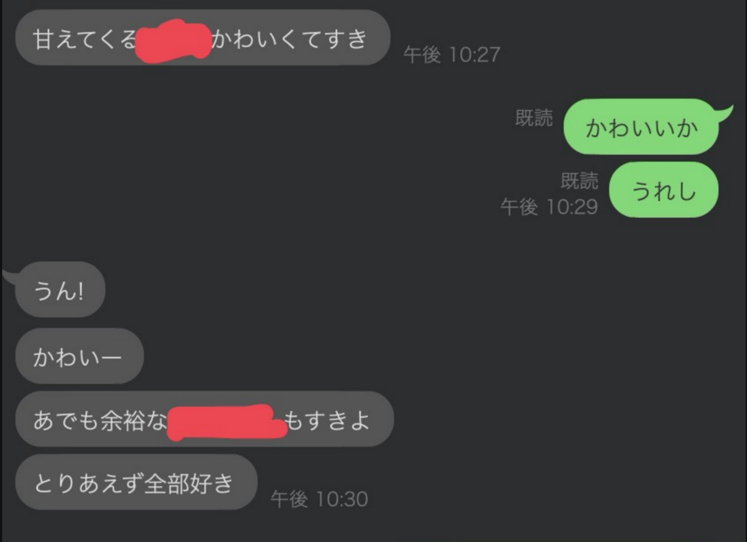The height and width of the screenshot is (542, 747).
Task: Click the red scribble in the 甘えてくる message
Action: tap(173, 41)
